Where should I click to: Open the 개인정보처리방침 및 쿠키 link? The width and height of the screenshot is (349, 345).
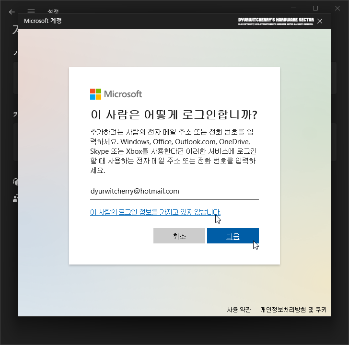[293, 310]
